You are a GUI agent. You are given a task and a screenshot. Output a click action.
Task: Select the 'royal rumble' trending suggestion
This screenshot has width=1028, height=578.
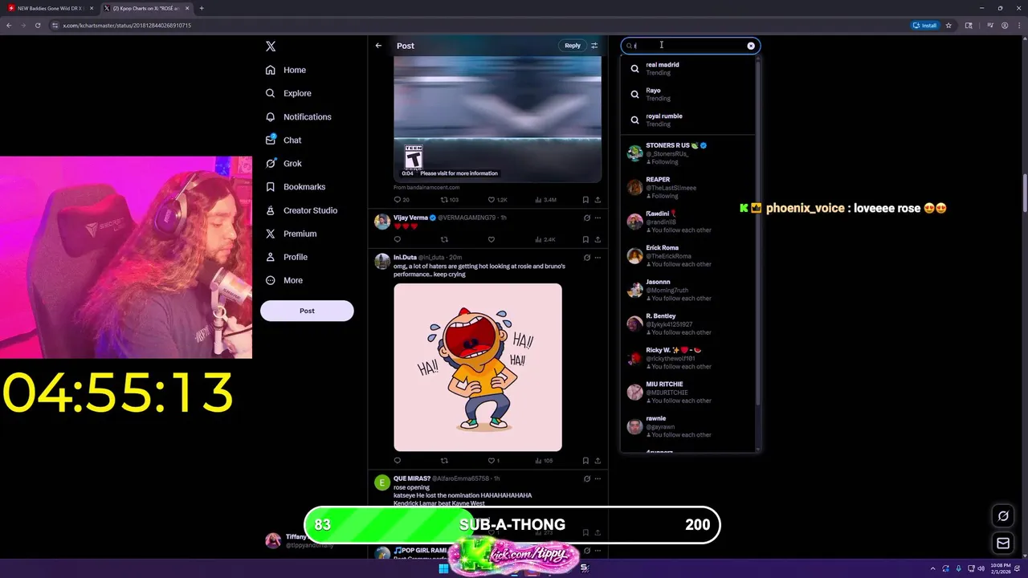tap(689, 120)
